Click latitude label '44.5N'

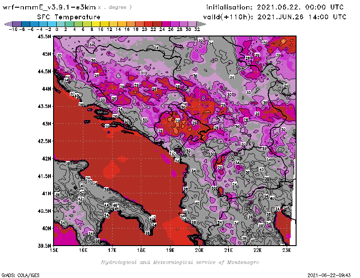(45, 72)
